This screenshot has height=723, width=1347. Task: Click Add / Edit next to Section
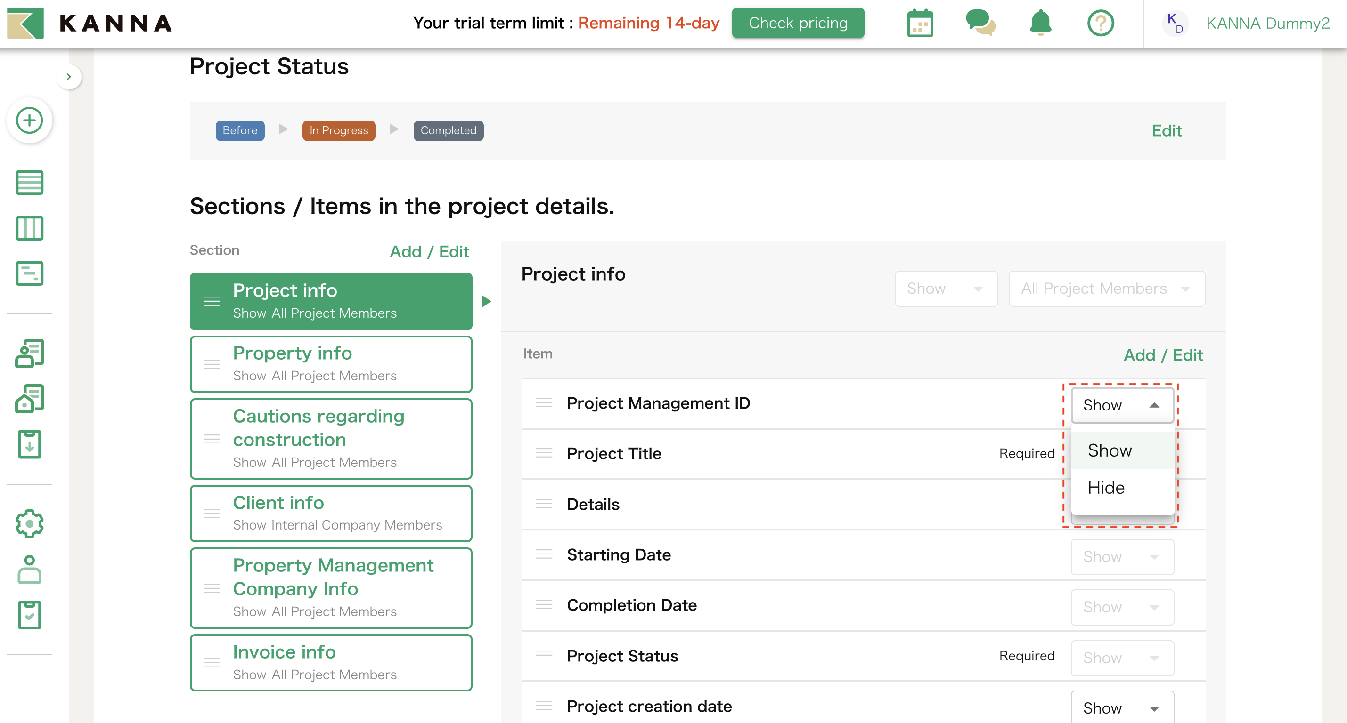tap(429, 252)
